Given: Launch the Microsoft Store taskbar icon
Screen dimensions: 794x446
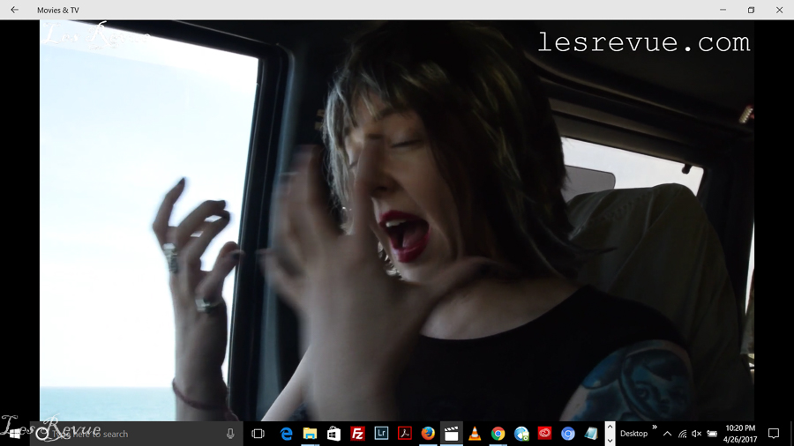Looking at the screenshot, I should coord(333,434).
